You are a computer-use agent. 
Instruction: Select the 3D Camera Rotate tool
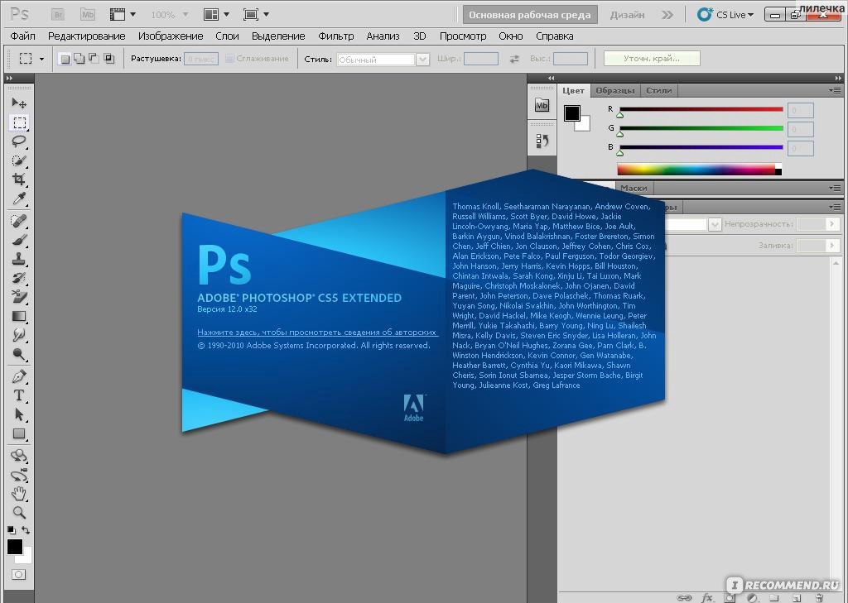point(19,476)
